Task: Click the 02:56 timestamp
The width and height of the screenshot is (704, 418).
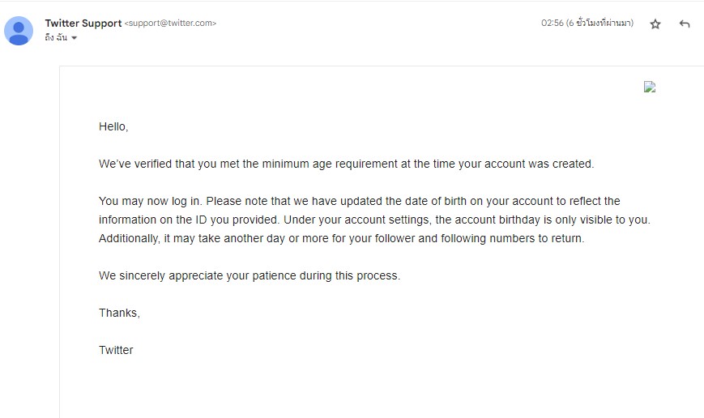Action: pos(552,23)
